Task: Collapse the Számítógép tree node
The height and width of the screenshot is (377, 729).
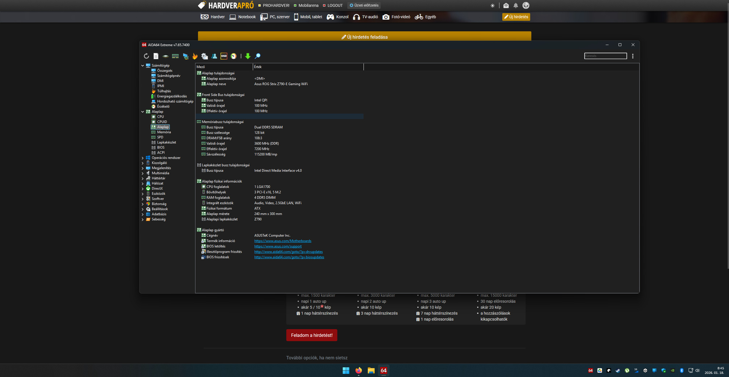Action: pos(143,65)
